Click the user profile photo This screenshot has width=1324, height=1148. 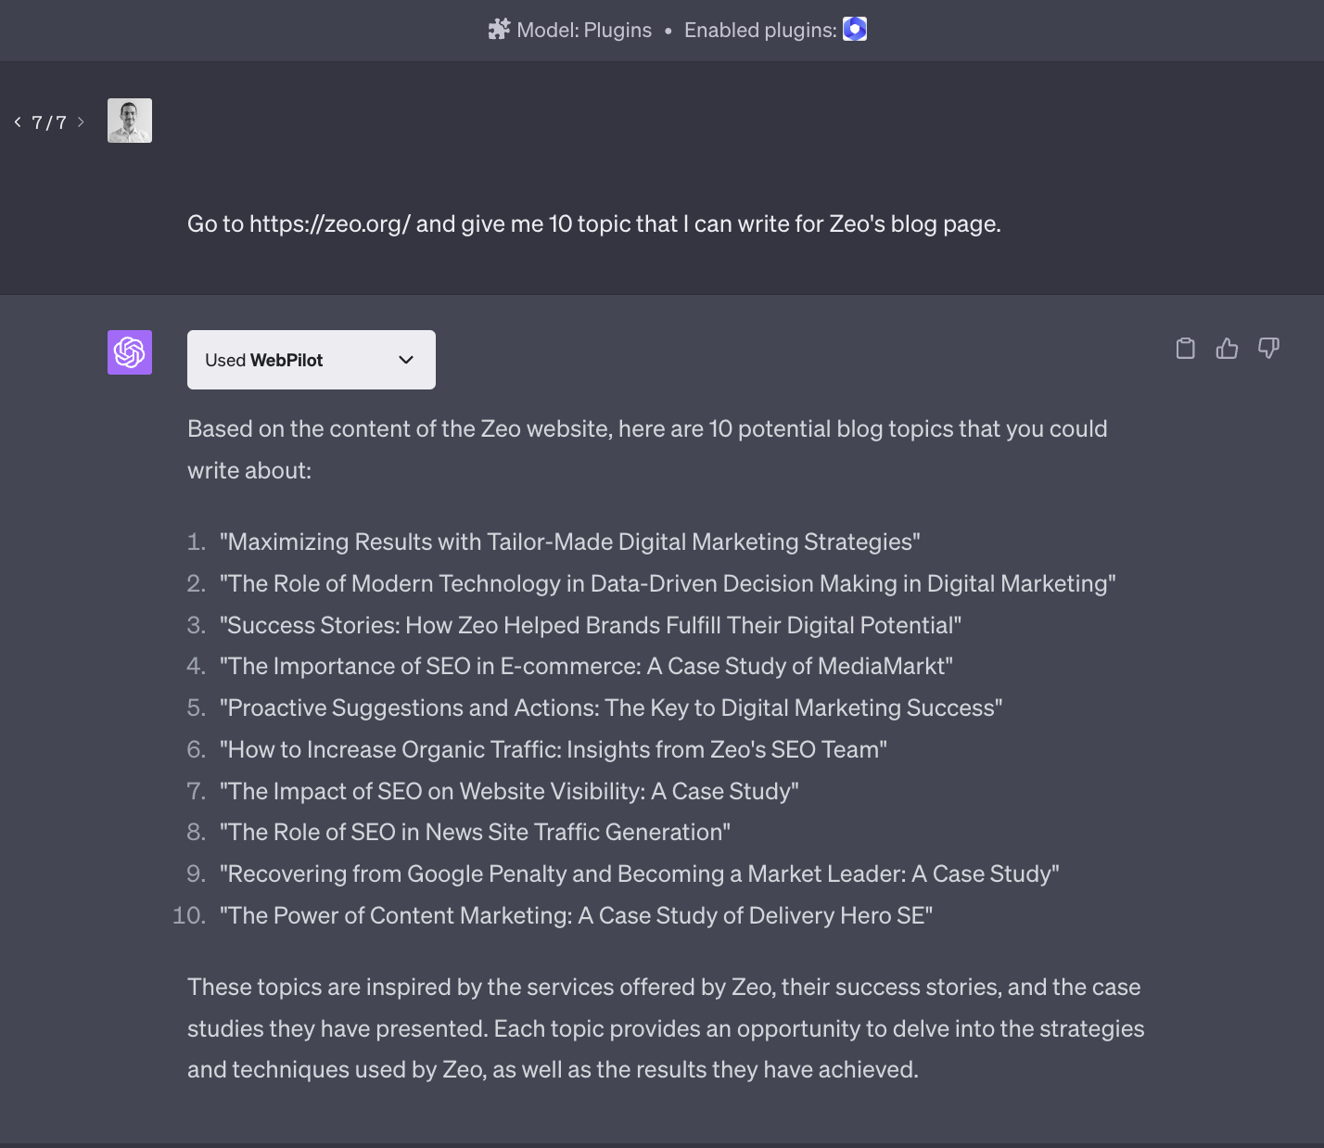(x=130, y=121)
